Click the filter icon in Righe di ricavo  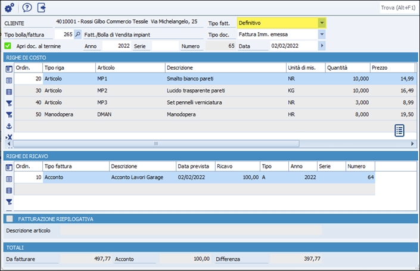coord(9,203)
